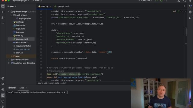Screen dimensions: 193x108
Task: Select the Local terminal tab
Action: (x=22, y=88)
